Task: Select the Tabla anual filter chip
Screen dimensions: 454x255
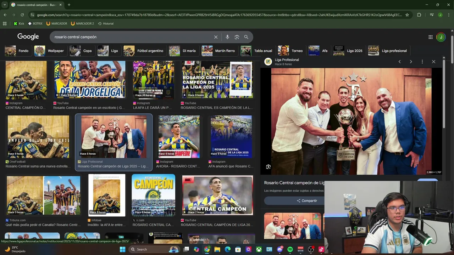Action: pyautogui.click(x=257, y=51)
